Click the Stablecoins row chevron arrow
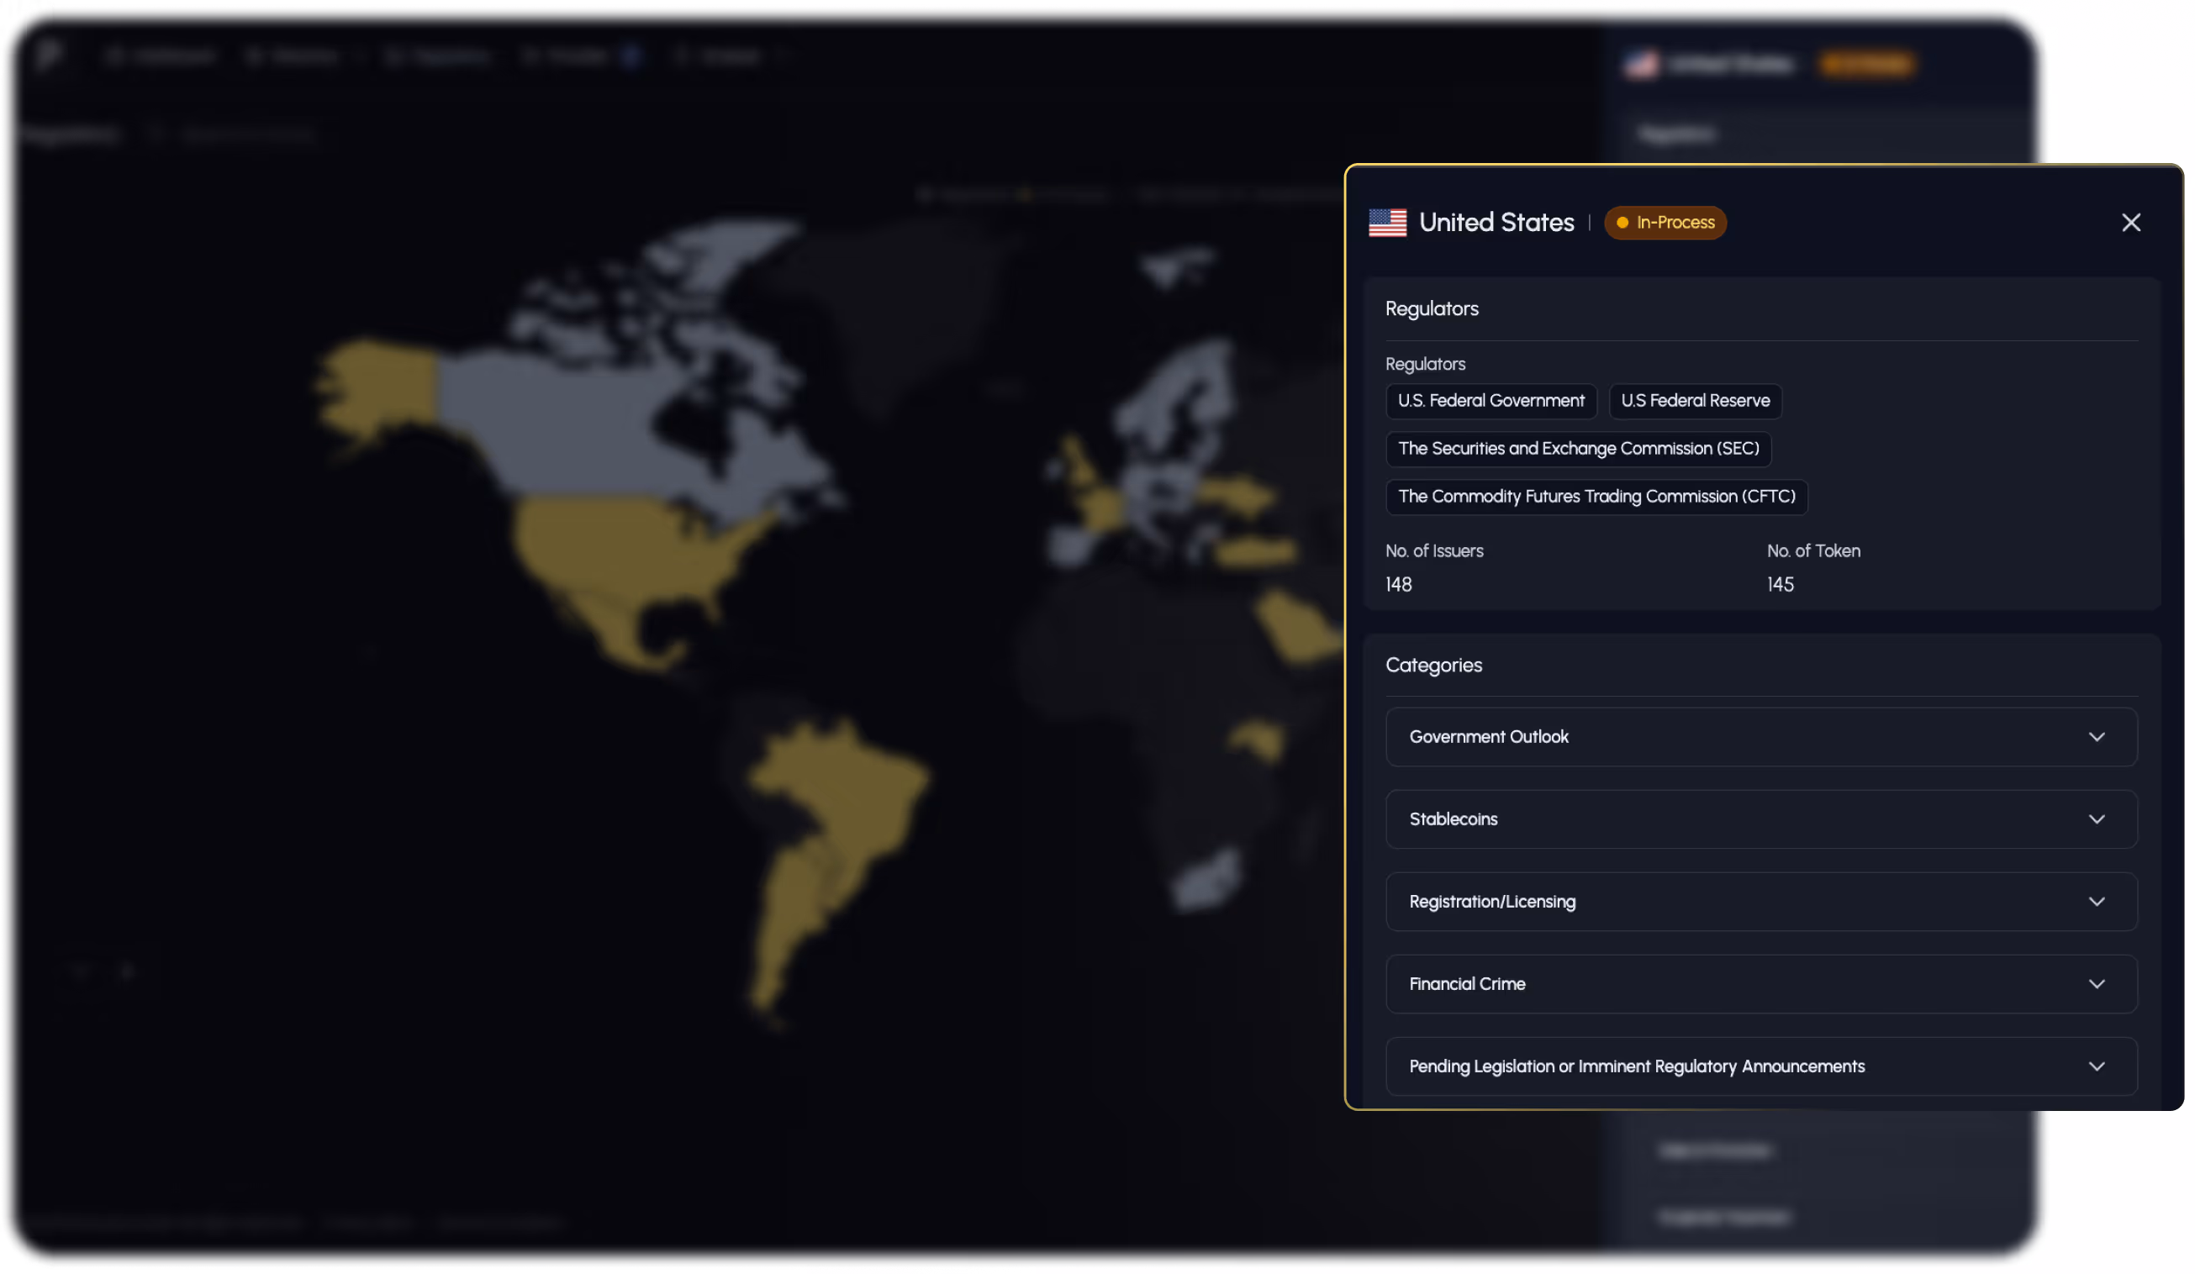The image size is (2195, 1274). (2097, 819)
